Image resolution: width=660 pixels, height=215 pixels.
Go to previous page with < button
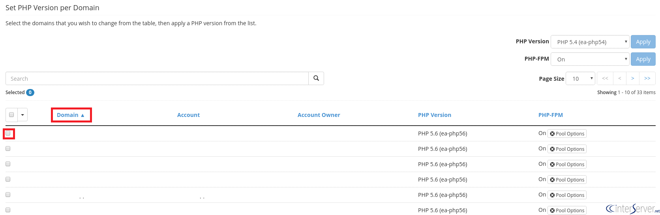pyautogui.click(x=620, y=78)
